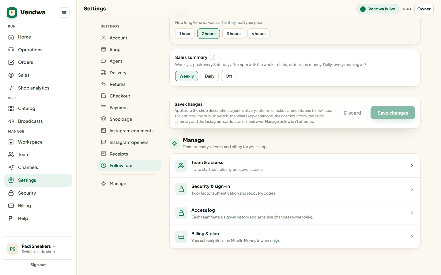Select the 3 hours wait option
441x275 pixels.
[234, 34]
